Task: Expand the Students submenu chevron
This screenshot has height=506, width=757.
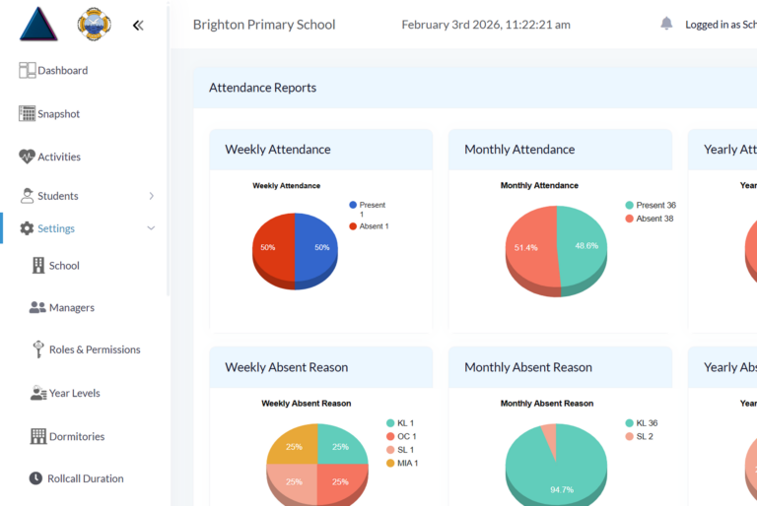Action: [151, 196]
